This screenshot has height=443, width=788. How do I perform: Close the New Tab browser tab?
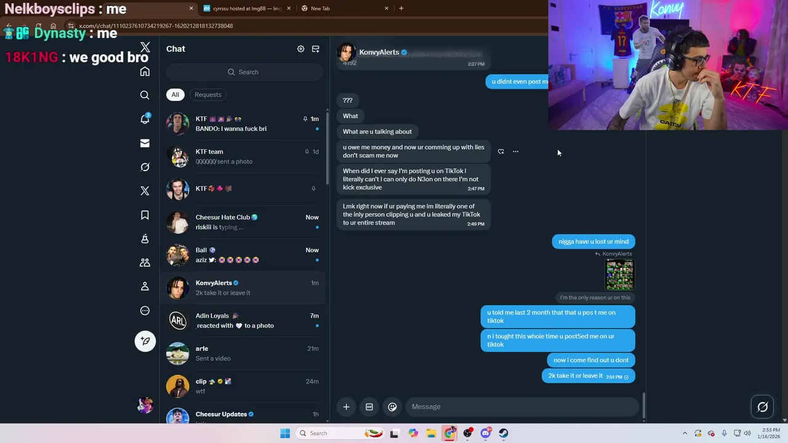pos(387,9)
